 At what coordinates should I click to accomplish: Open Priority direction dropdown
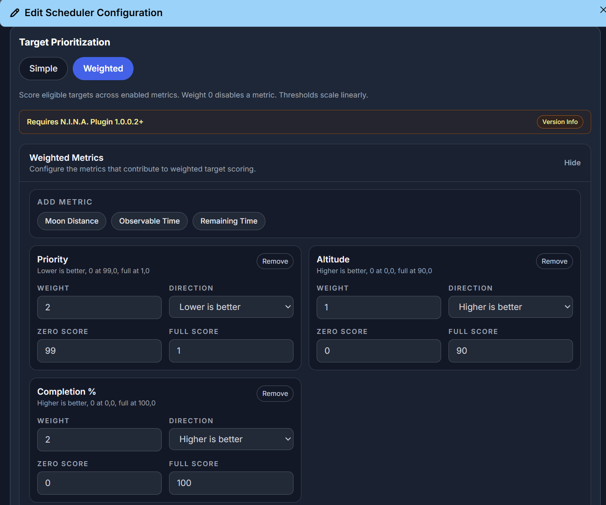click(231, 307)
